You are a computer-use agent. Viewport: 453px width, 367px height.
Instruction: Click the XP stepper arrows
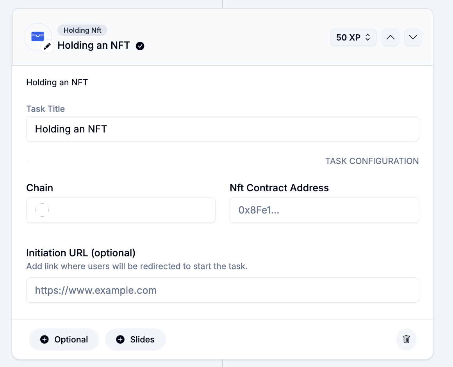pyautogui.click(x=367, y=37)
